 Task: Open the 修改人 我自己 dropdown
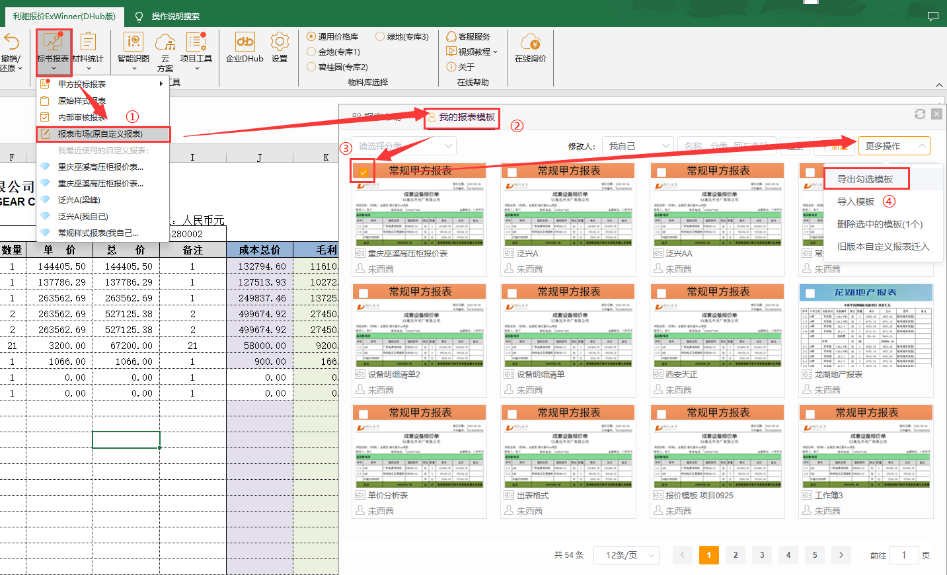coord(637,146)
